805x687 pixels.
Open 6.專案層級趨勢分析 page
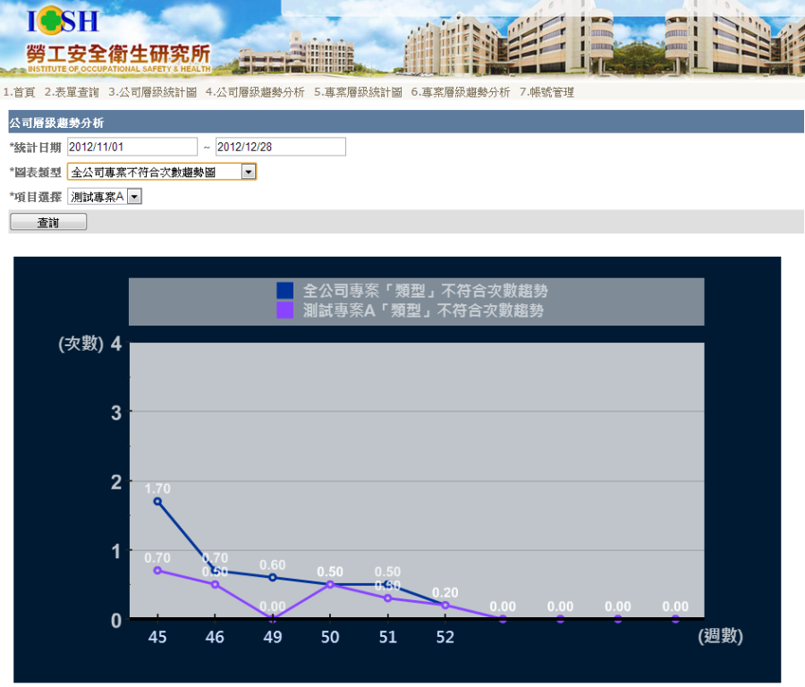(x=461, y=92)
